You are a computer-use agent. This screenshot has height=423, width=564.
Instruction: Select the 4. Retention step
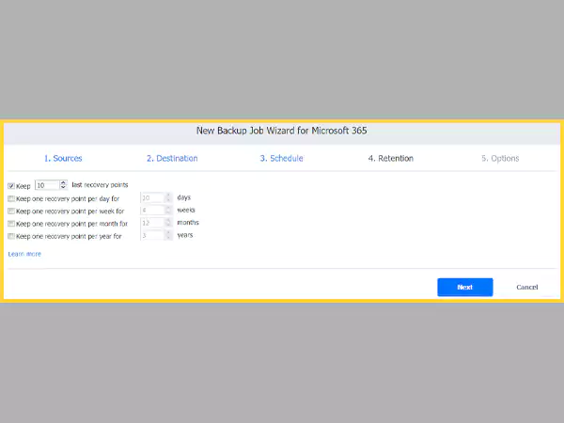[391, 158]
